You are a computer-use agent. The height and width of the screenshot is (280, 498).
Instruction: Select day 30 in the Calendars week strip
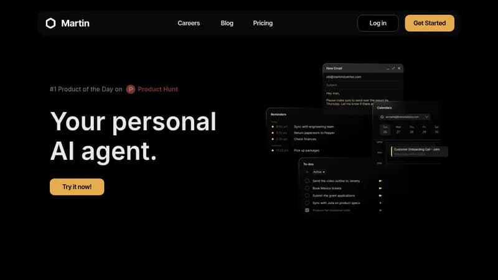coord(436,130)
